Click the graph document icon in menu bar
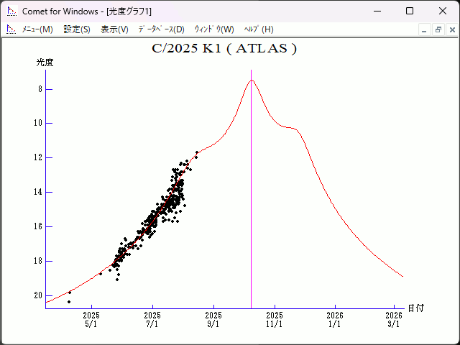The image size is (460, 345). pos(11,29)
